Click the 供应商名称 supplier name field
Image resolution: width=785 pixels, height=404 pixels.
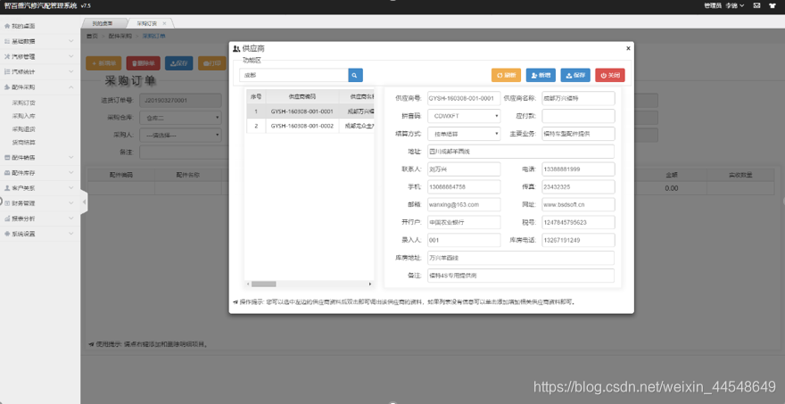(x=578, y=98)
